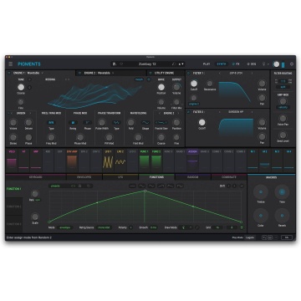This screenshot has width=301, height=301.
Task: Select the FUNC 1 modulation source slot
Action: point(144,161)
